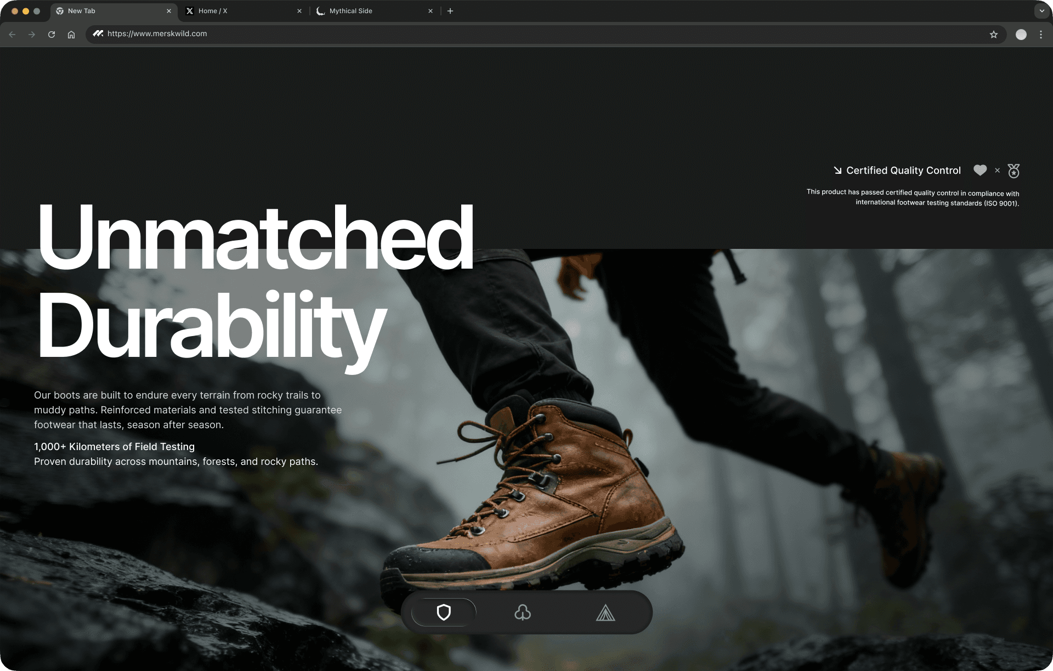Viewport: 1053px width, 671px height.
Task: Switch to the Mythical Side tab
Action: click(x=373, y=11)
